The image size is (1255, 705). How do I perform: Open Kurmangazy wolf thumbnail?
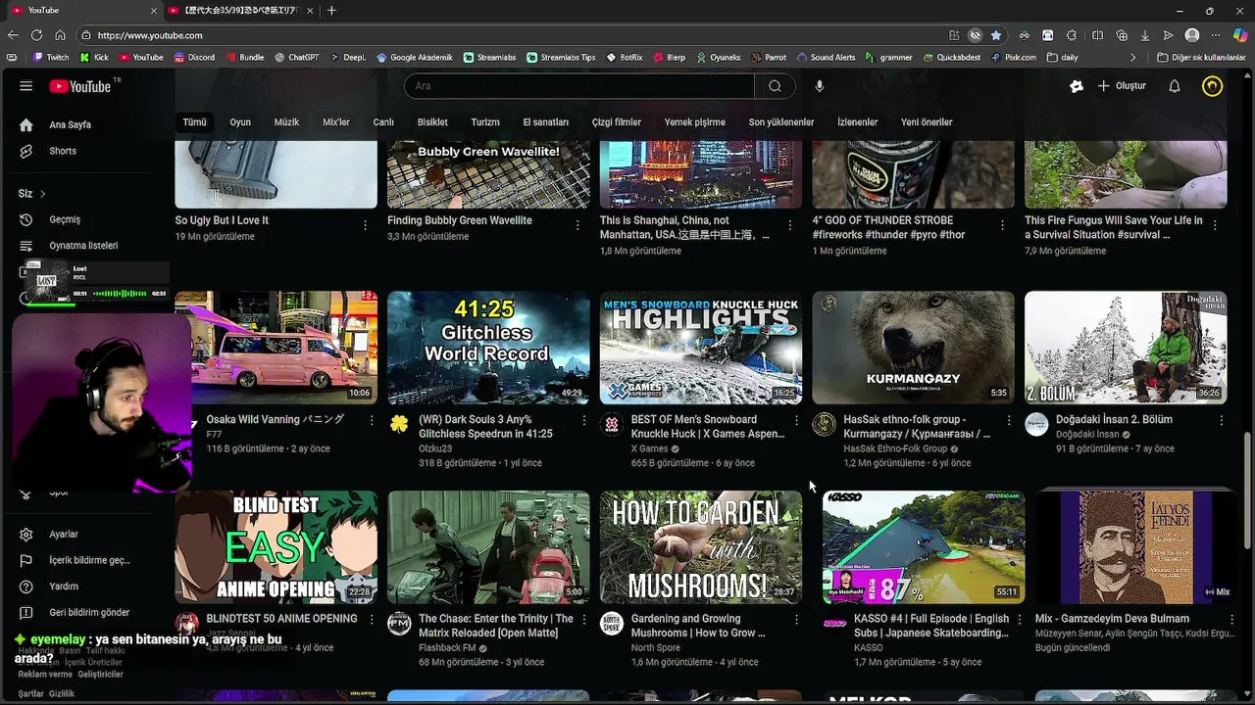coord(913,348)
